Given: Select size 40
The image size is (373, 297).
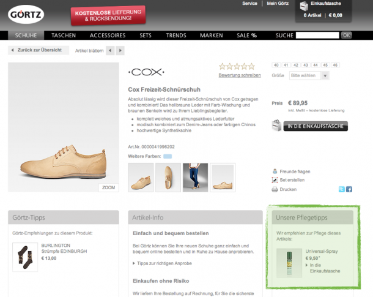Looking at the screenshot, I should (276, 65).
